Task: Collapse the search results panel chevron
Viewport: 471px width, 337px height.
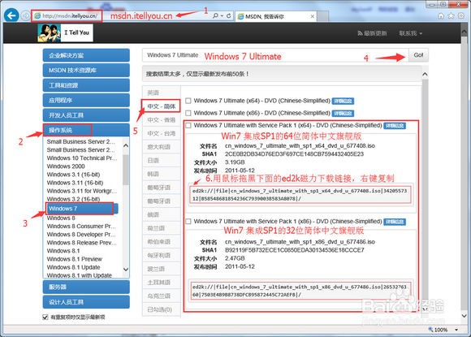Action: (x=425, y=74)
